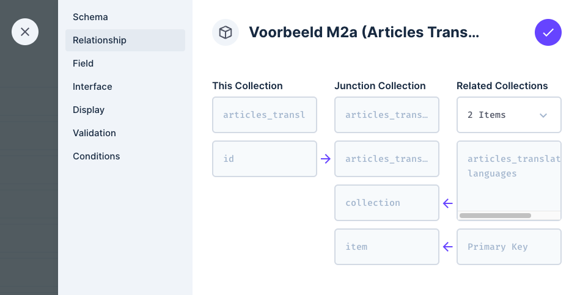580x295 pixels.
Task: Open the Display settings tab
Action: point(89,110)
